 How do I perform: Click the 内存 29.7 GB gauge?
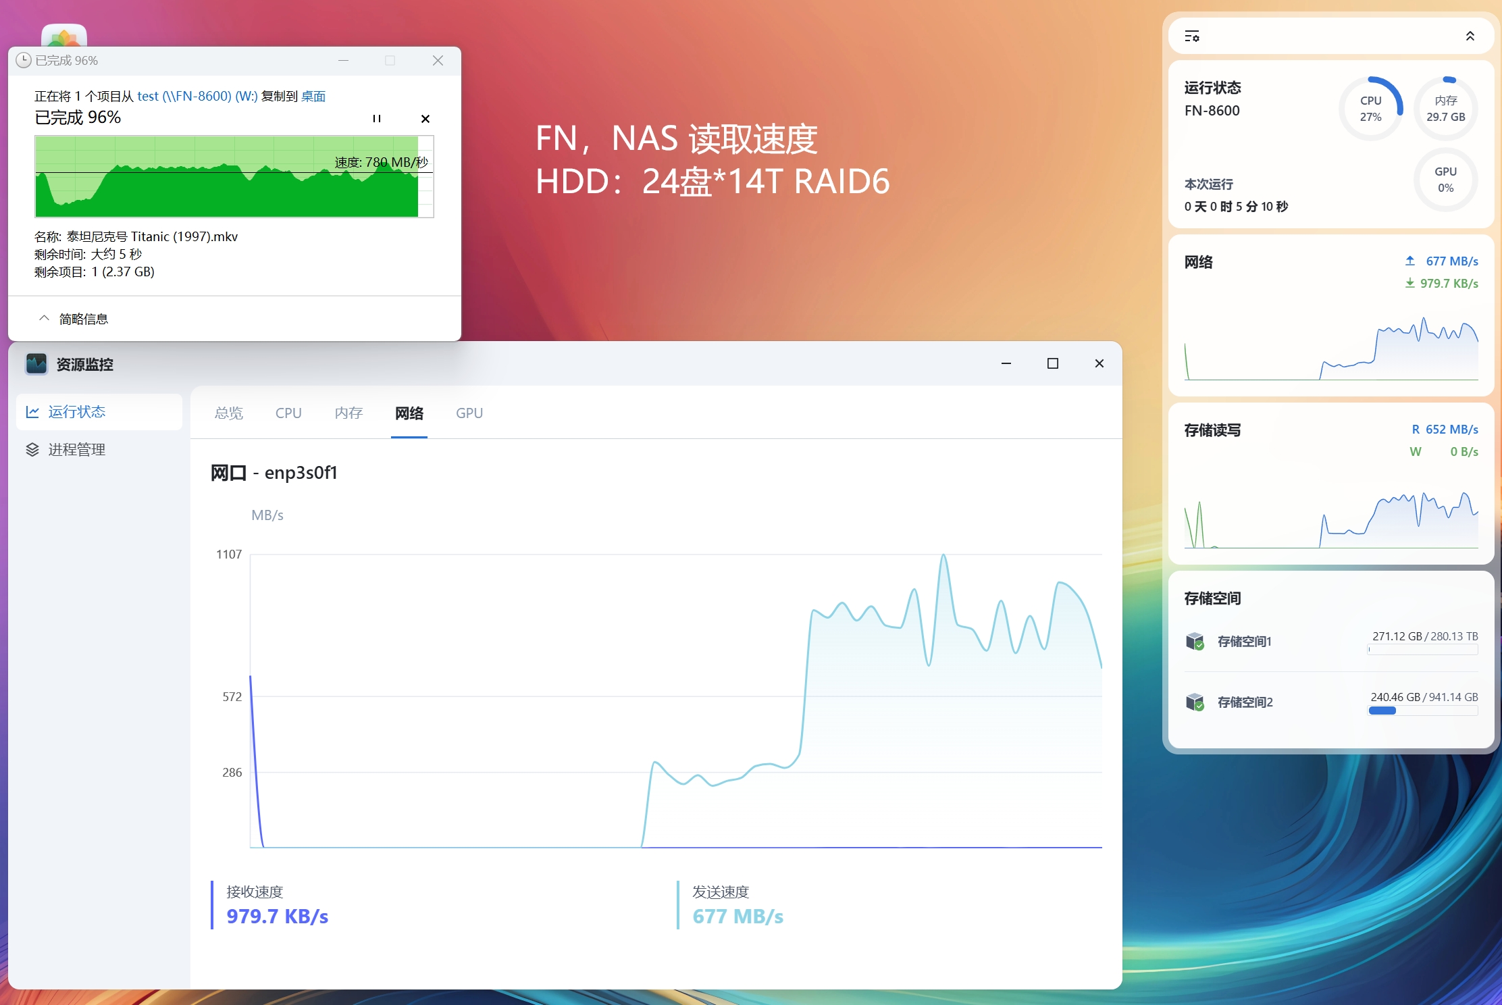pos(1446,109)
